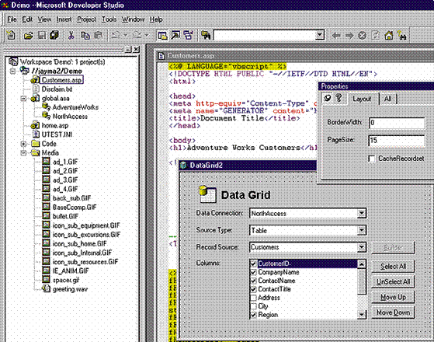This screenshot has width=434, height=342.
Task: Toggle the Workspace window toolbar icon
Action: pyautogui.click(x=162, y=35)
